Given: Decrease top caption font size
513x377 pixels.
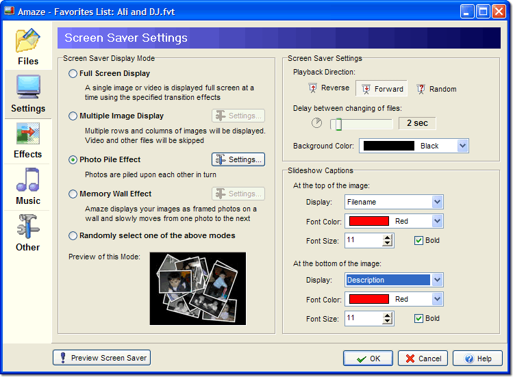Looking at the screenshot, I should [x=388, y=244].
